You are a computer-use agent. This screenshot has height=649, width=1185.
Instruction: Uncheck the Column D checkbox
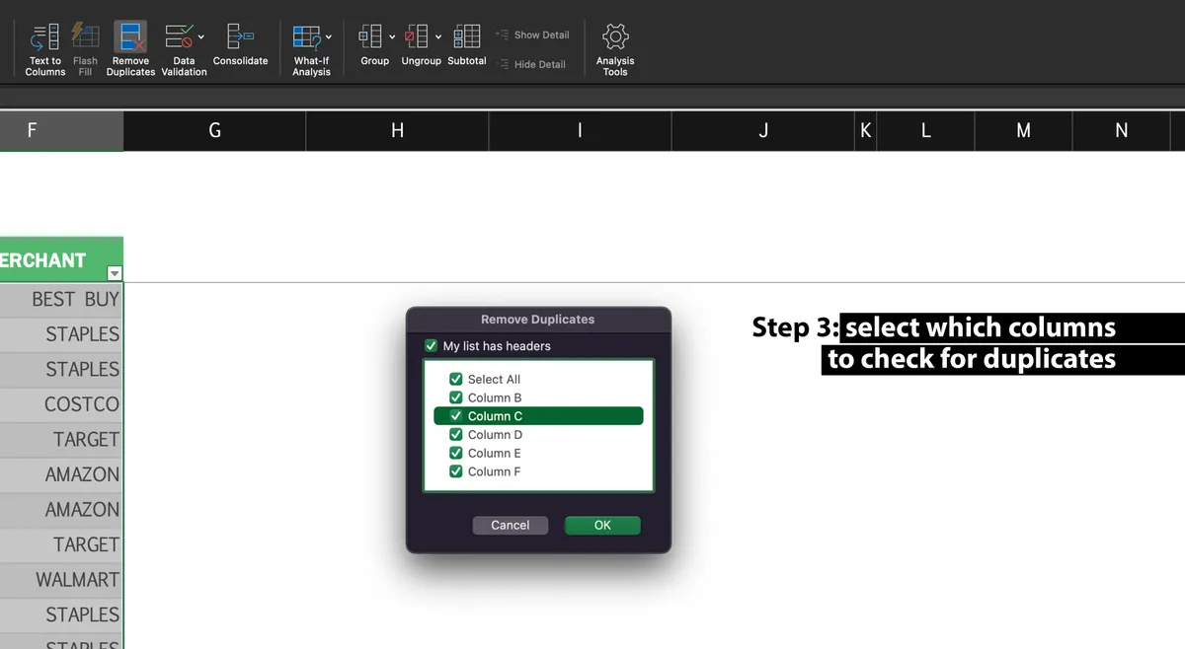[456, 434]
